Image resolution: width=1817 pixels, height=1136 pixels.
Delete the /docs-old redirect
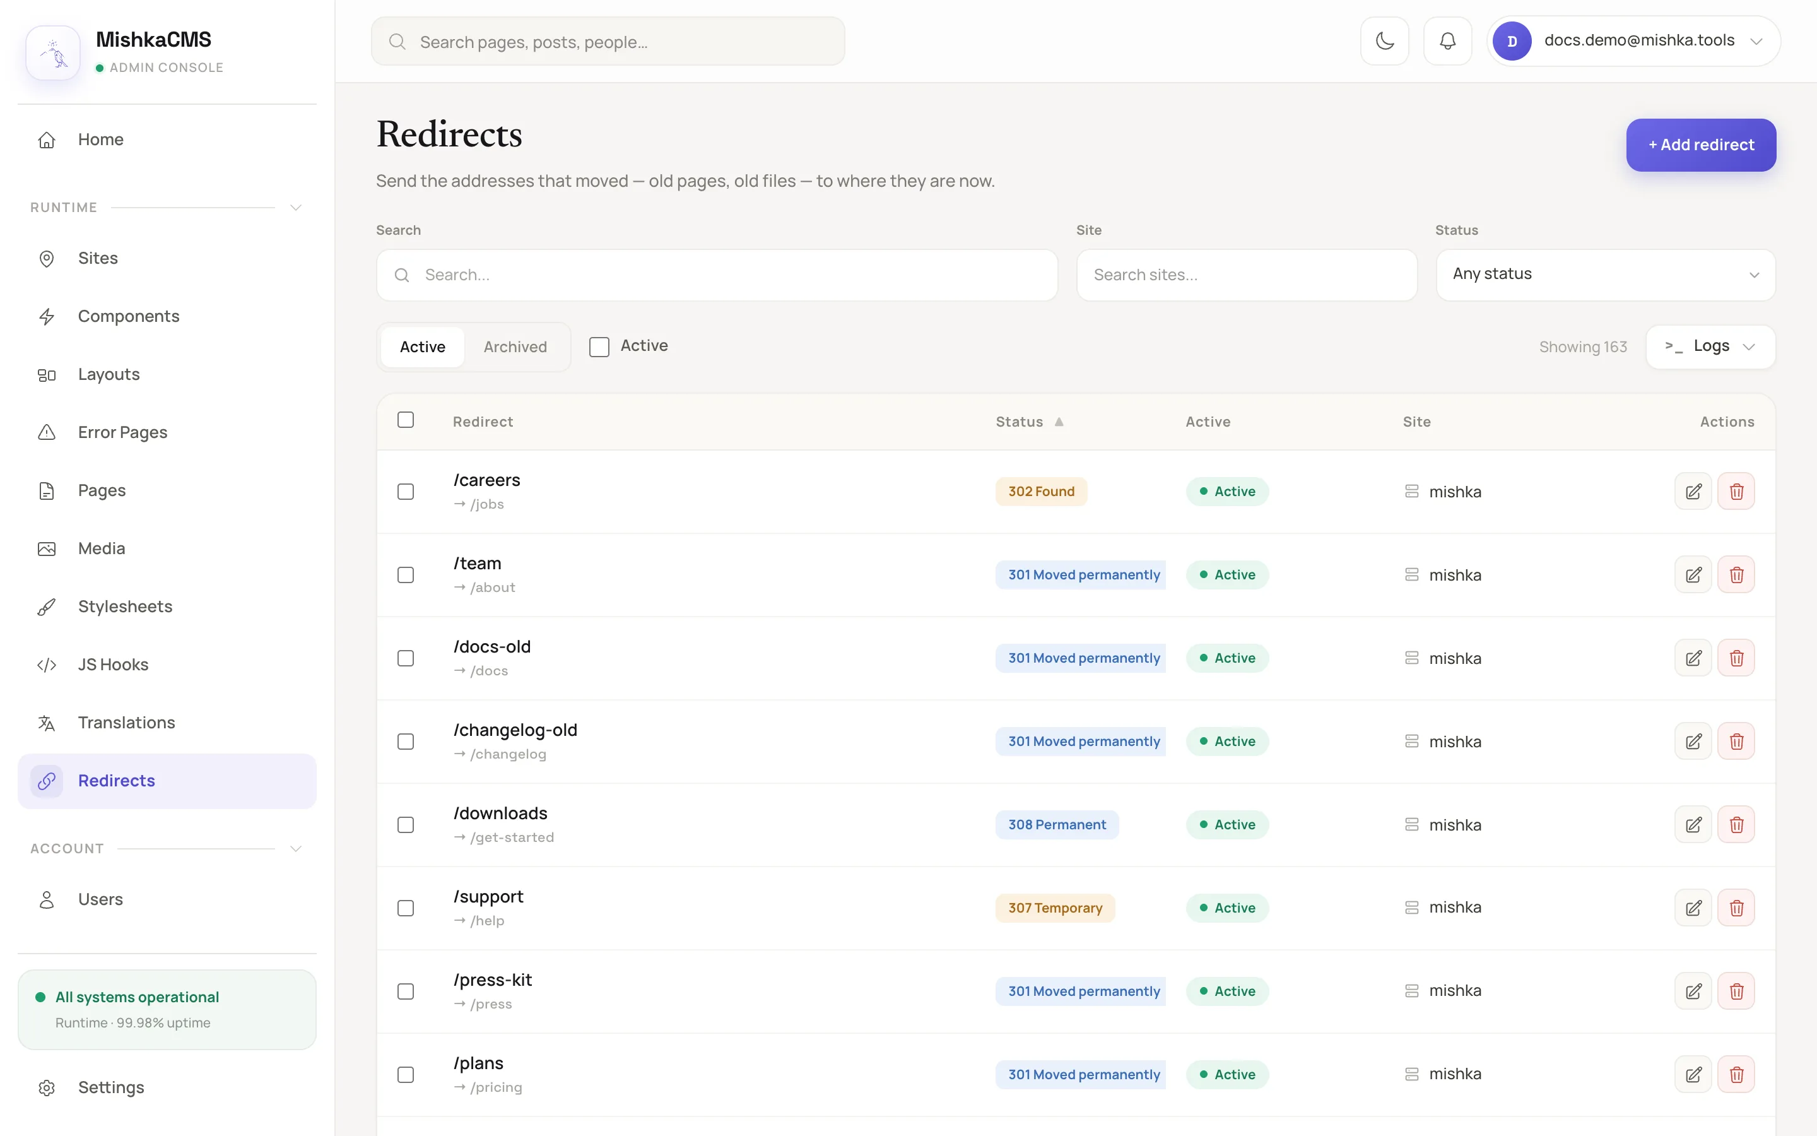pos(1736,658)
